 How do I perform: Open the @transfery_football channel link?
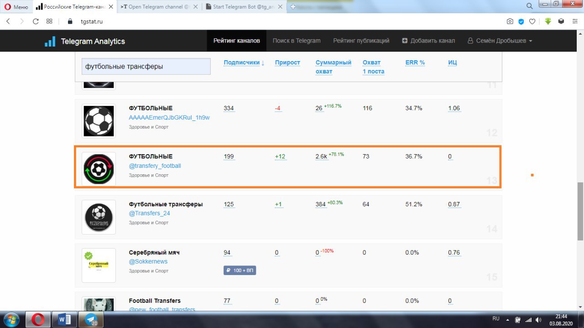155,166
